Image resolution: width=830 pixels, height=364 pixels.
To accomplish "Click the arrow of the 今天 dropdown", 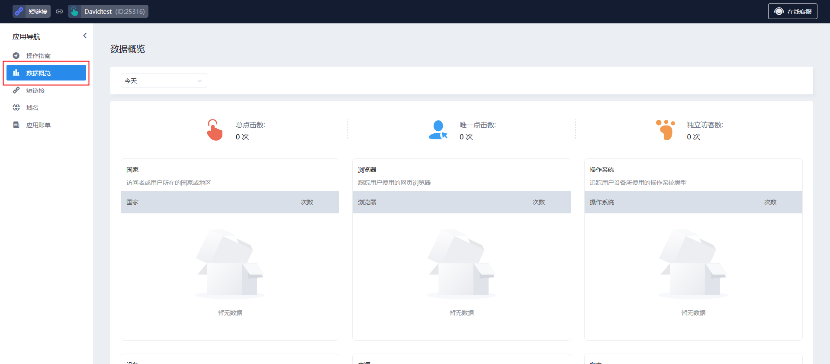I will tap(199, 81).
